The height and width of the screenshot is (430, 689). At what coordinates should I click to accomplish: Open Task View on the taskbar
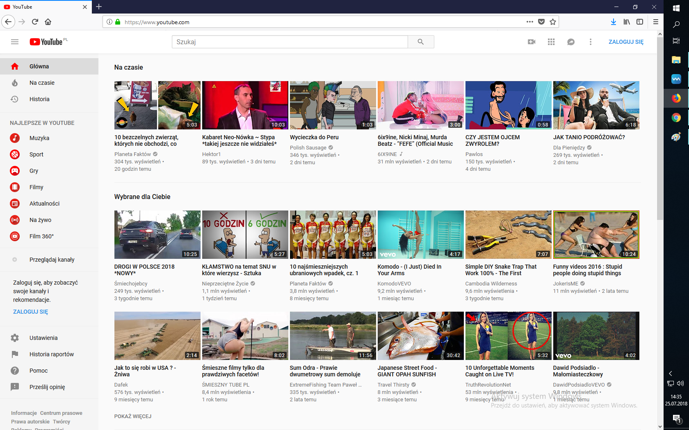coord(676,41)
